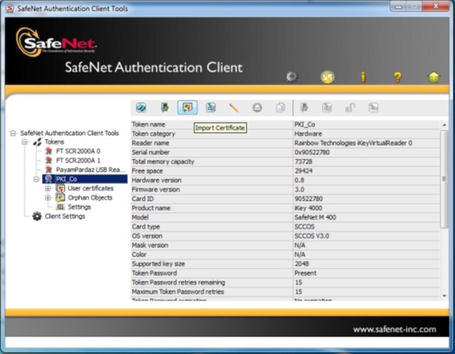455x354 pixels.
Task: Click the Import Certificate toolbar icon
Action: point(187,108)
